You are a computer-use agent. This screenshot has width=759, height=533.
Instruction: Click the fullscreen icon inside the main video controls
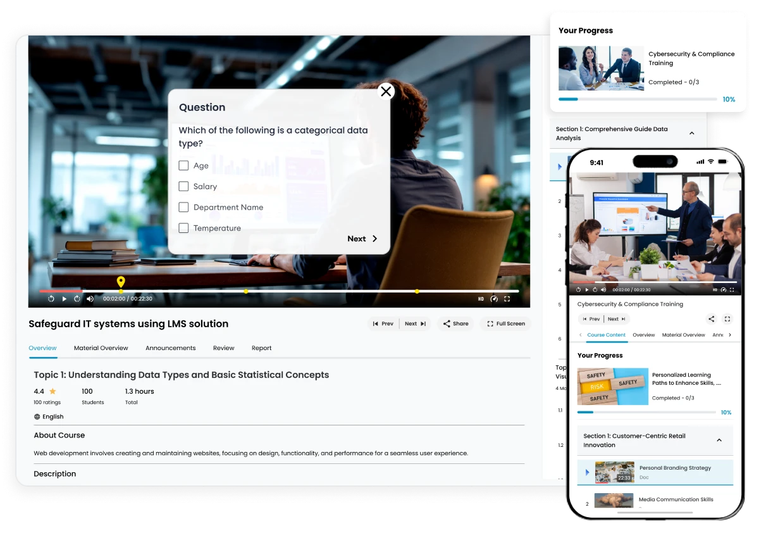click(x=507, y=299)
